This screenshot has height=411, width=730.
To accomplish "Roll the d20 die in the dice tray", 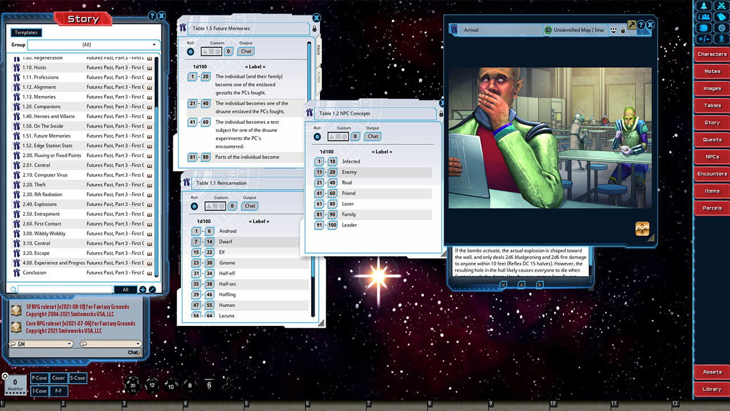I will click(132, 385).
